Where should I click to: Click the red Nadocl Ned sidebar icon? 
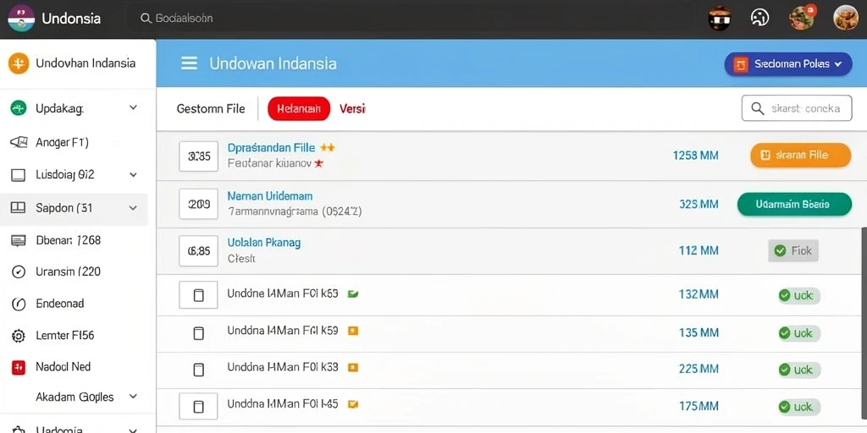[19, 367]
